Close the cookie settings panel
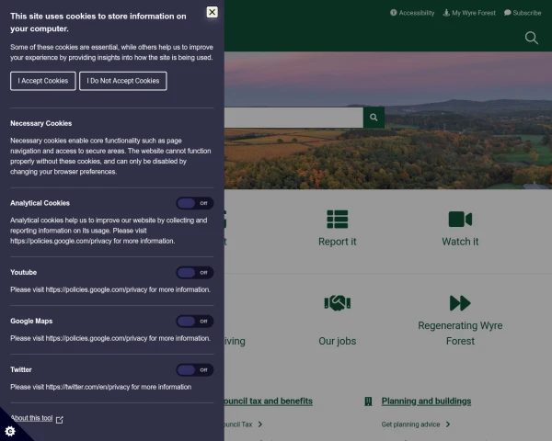The width and height of the screenshot is (552, 441). click(212, 12)
